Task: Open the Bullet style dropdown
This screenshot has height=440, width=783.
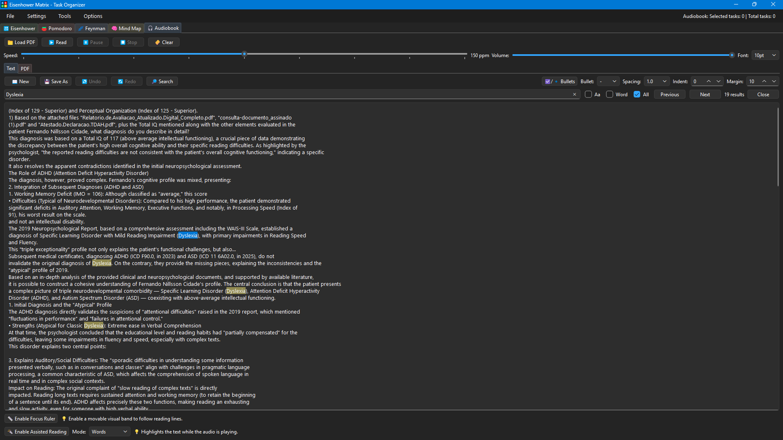Action: tap(608, 82)
